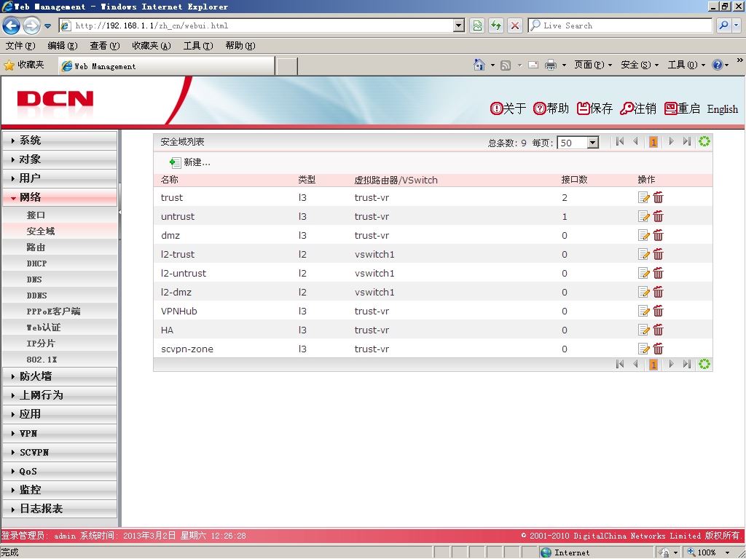This screenshot has height=559, width=746.
Task: Expand the 用户 menu section
Action: pyautogui.click(x=60, y=178)
